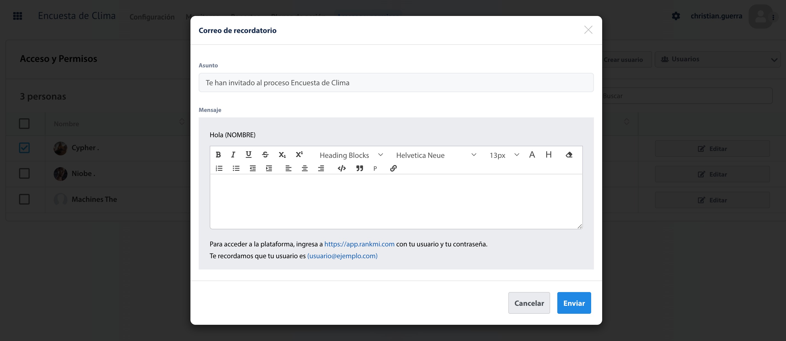
Task: Increase indent in the editor
Action: coord(269,168)
